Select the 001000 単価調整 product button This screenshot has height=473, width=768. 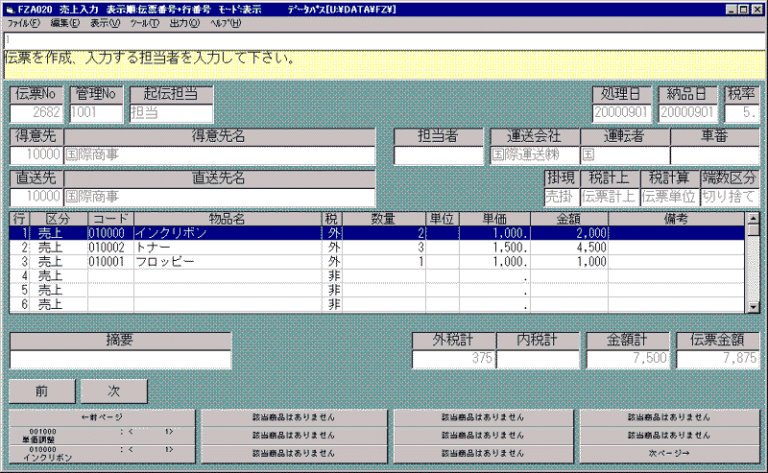(x=103, y=435)
